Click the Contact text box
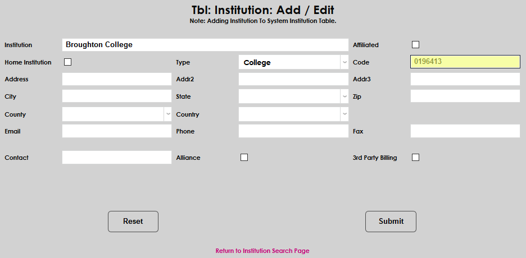Screen dimensions: 526x258 [117, 158]
